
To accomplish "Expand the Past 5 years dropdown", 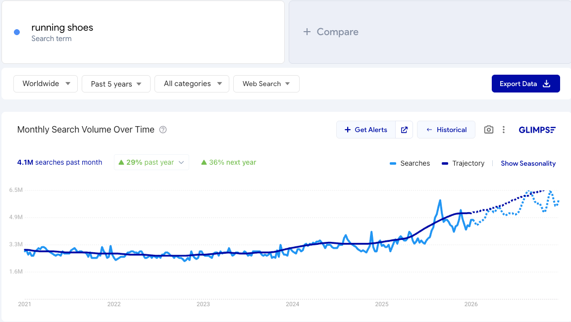I will pos(116,84).
